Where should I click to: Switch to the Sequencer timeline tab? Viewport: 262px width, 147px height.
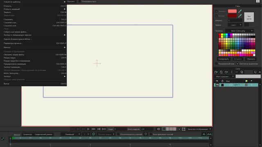point(27,134)
